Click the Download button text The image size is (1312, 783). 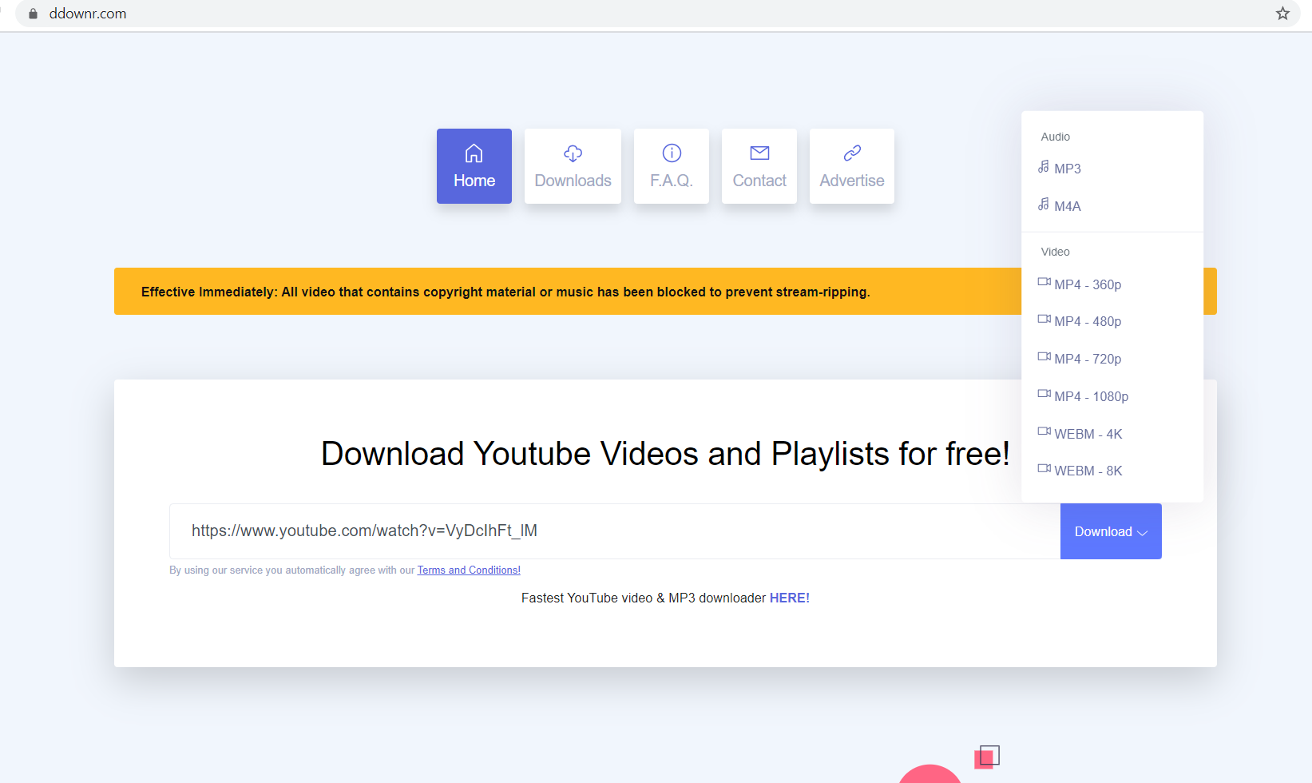click(1103, 531)
